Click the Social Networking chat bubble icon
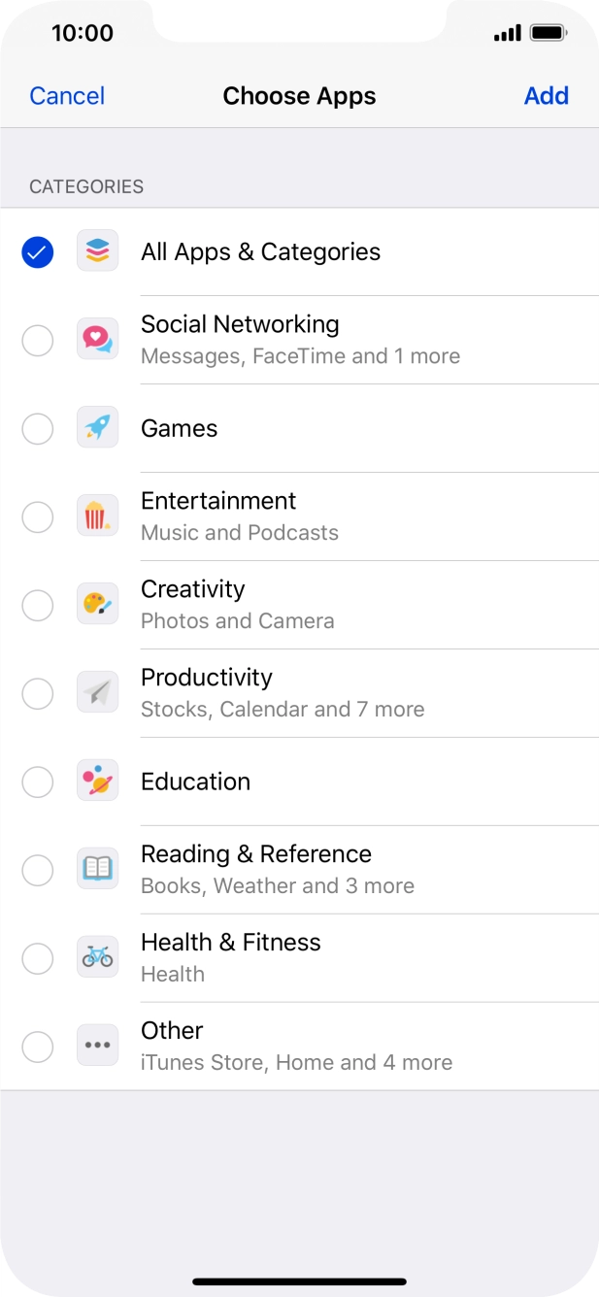The image size is (599, 1297). [97, 338]
